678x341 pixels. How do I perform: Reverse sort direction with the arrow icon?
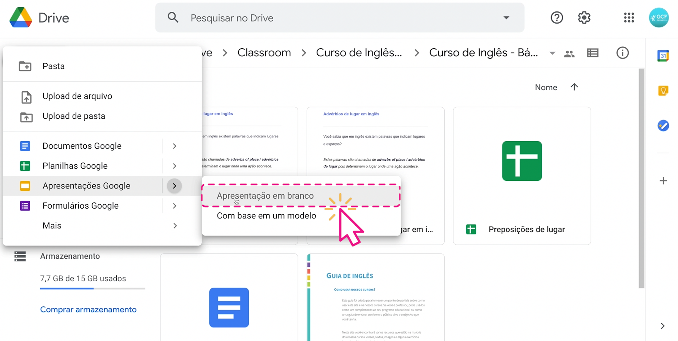pos(574,87)
